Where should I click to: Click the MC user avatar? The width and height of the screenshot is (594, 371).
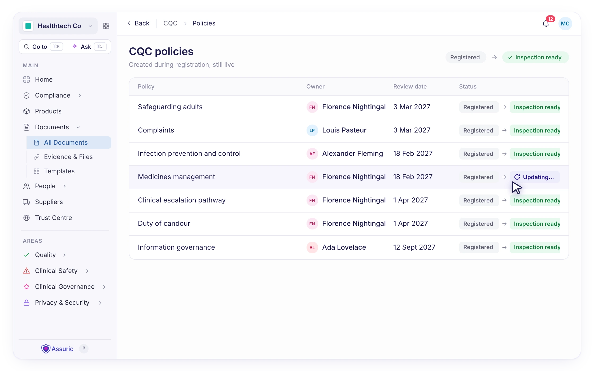click(x=565, y=24)
